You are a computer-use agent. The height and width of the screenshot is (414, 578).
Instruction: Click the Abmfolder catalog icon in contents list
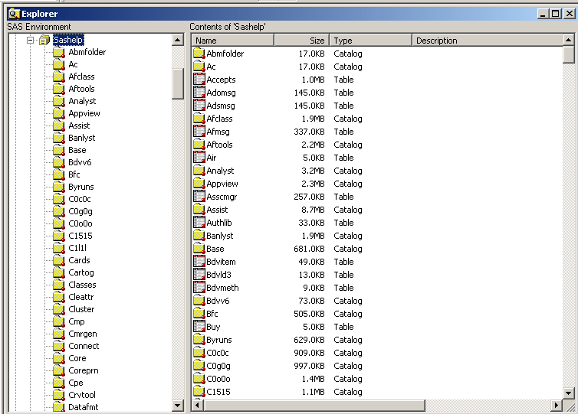click(199, 54)
